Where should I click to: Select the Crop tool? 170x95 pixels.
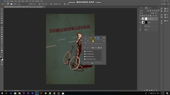tap(2, 18)
